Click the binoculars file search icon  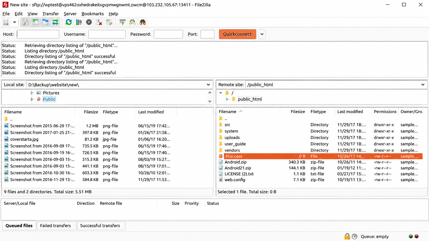tap(143, 22)
